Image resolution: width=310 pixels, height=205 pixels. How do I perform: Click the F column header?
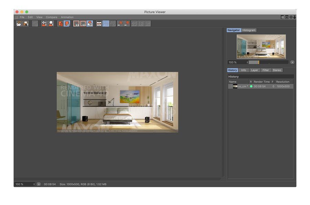[x=273, y=82]
